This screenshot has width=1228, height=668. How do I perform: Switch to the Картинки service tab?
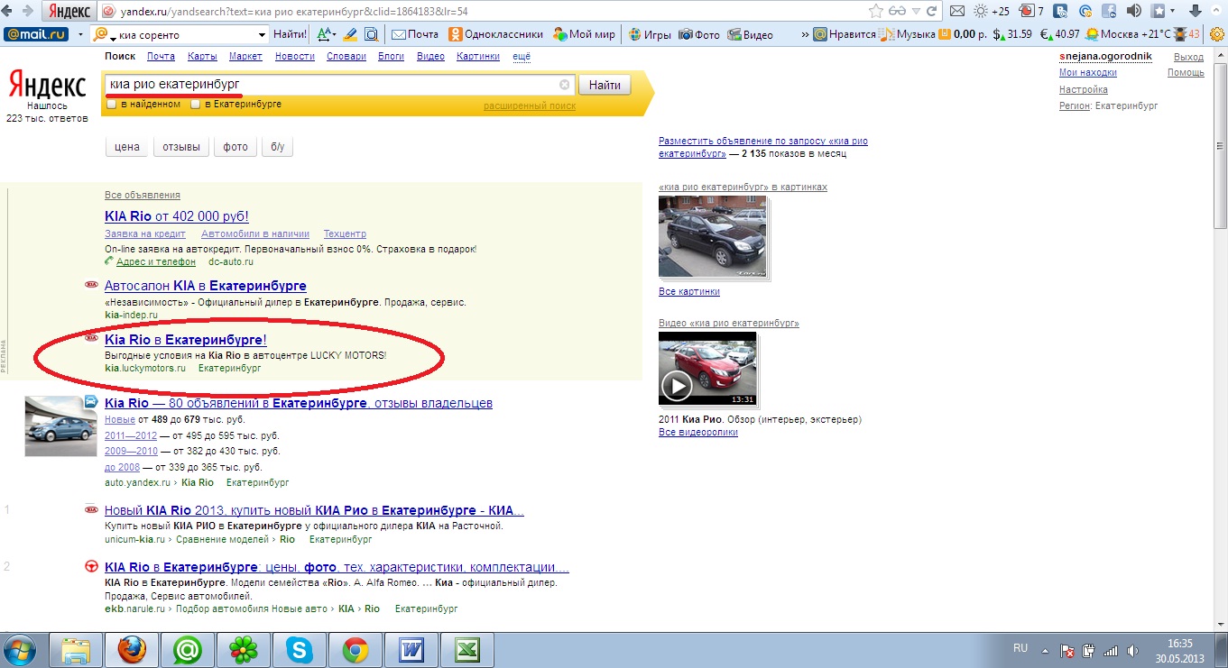pos(478,56)
